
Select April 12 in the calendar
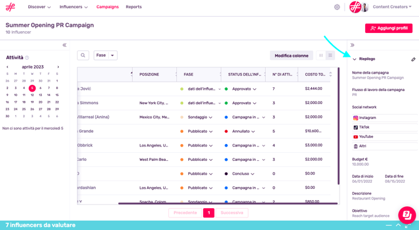tap(32, 95)
